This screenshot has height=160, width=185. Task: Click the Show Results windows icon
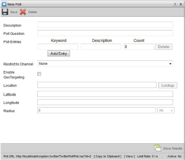point(157,148)
